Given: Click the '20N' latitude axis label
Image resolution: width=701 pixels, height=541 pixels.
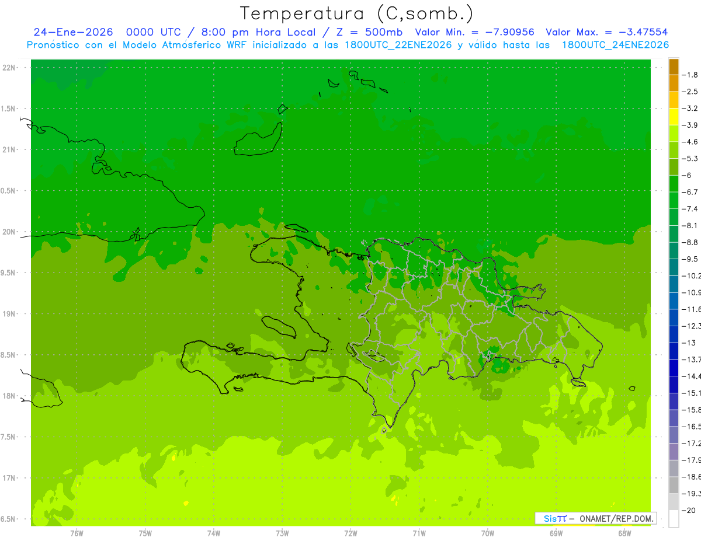Looking at the screenshot, I should (x=10, y=232).
